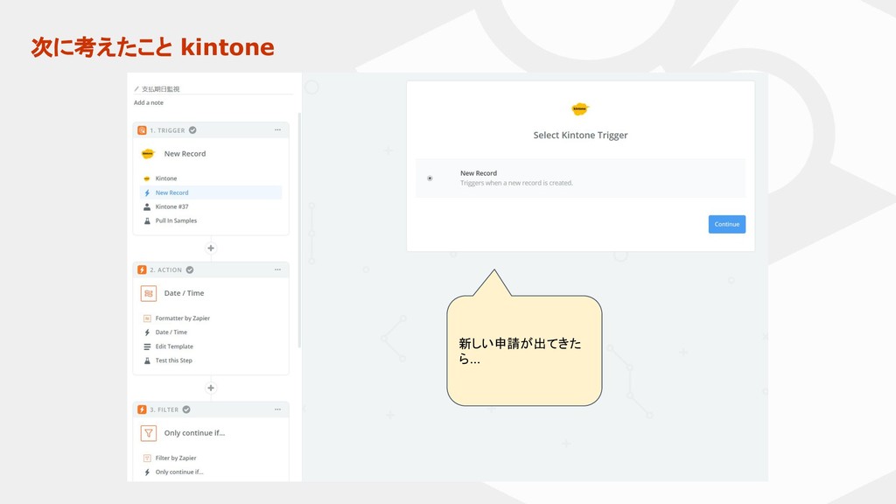The height and width of the screenshot is (504, 896).
Task: Select the Formatter by Zapier row
Action: click(x=211, y=318)
